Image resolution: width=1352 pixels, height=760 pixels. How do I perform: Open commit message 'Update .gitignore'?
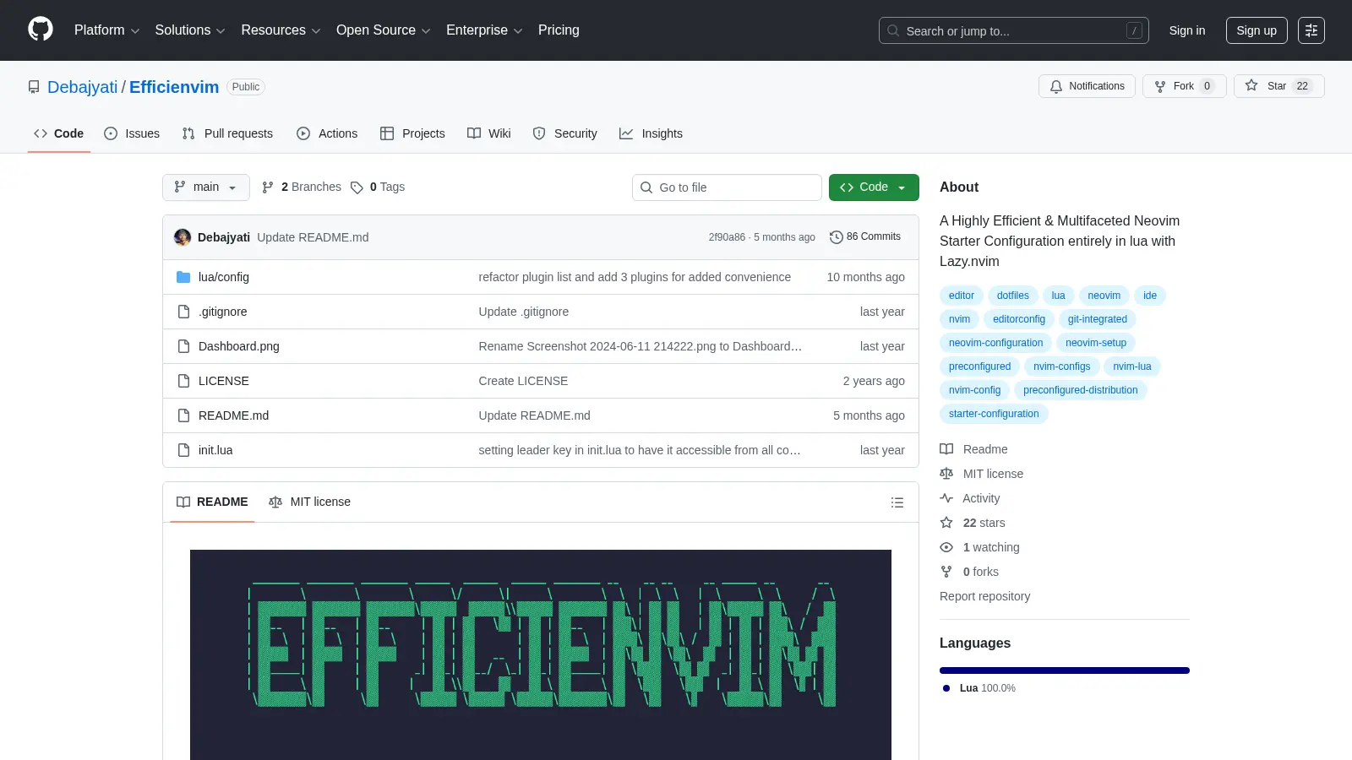[x=523, y=312]
